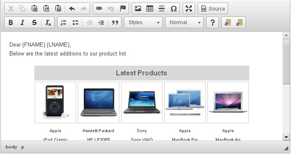Undo the last edit
292x155 pixels.
click(x=72, y=8)
